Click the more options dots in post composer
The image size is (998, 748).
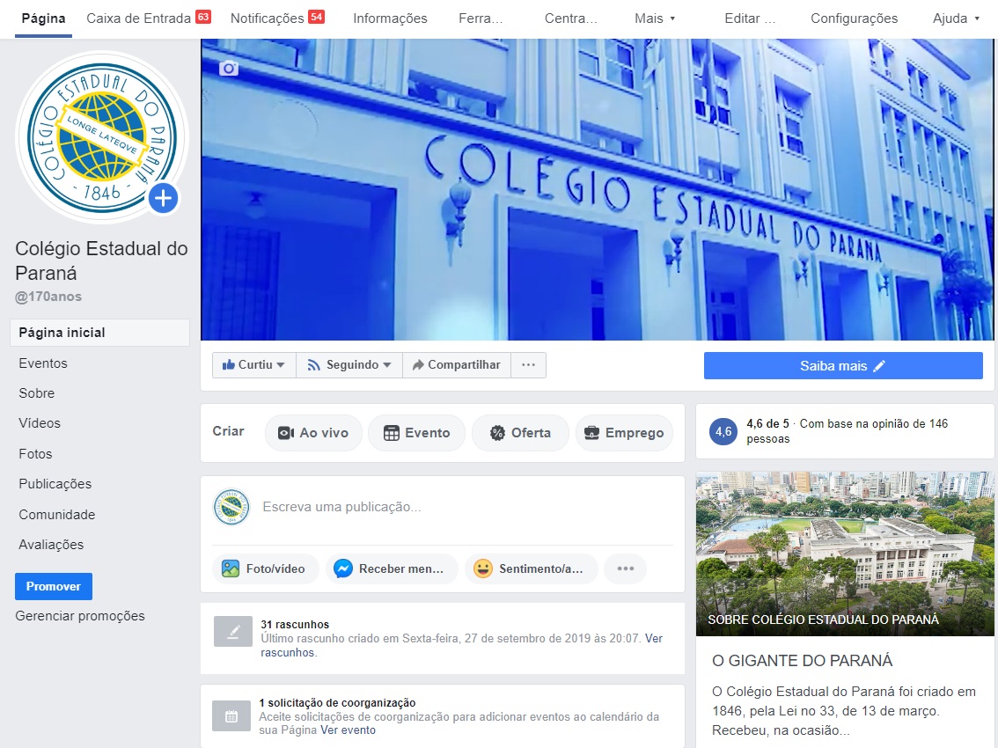625,568
